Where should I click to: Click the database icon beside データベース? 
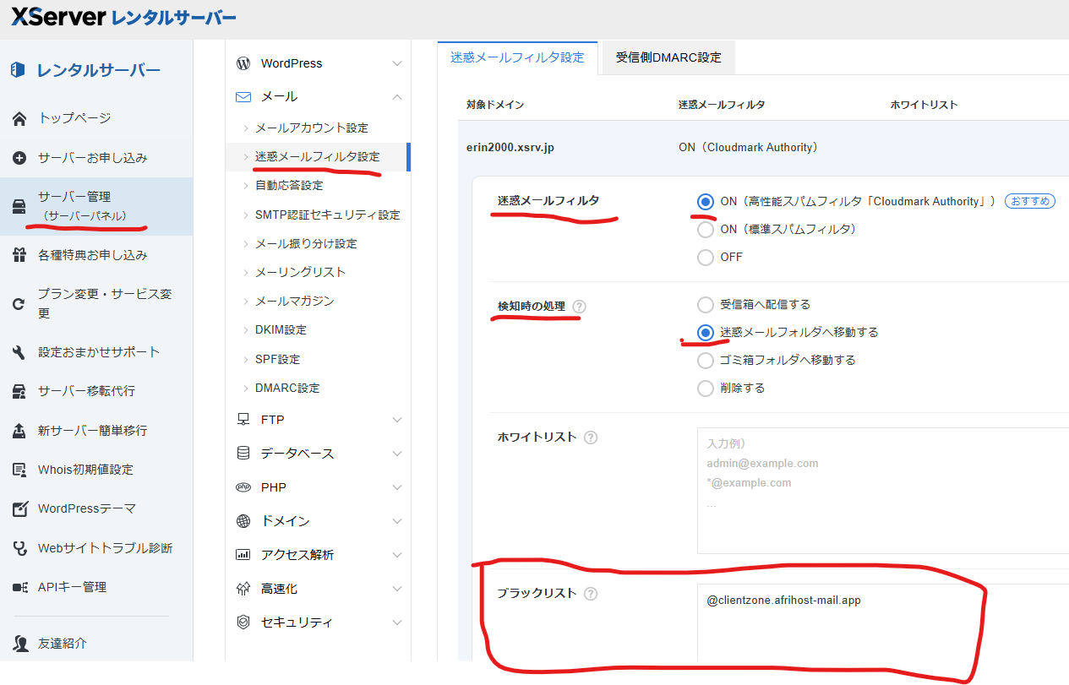click(x=243, y=454)
